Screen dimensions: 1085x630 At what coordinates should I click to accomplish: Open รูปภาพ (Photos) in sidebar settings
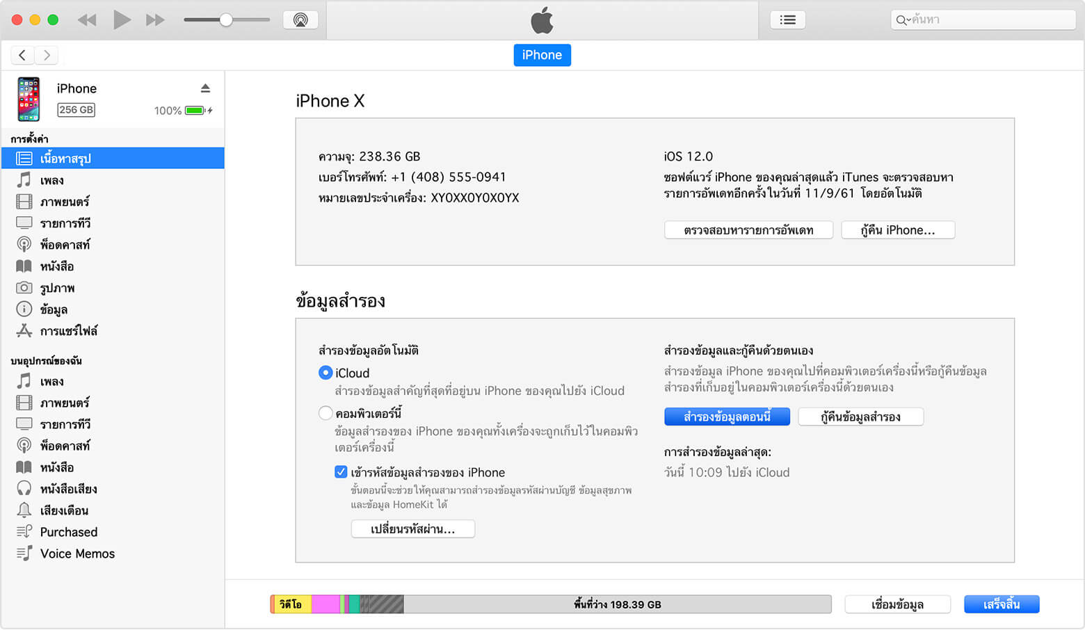57,288
